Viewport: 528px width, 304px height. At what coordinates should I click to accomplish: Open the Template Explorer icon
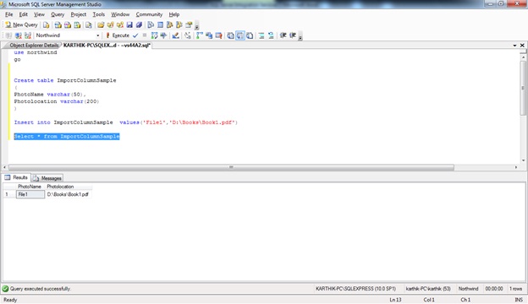pos(179,24)
